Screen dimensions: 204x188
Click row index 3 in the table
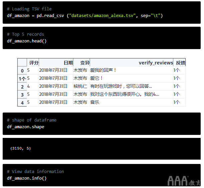pyautogui.click(x=22, y=95)
